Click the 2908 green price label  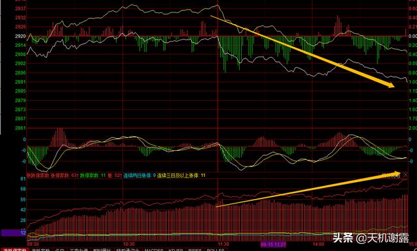[20, 55]
